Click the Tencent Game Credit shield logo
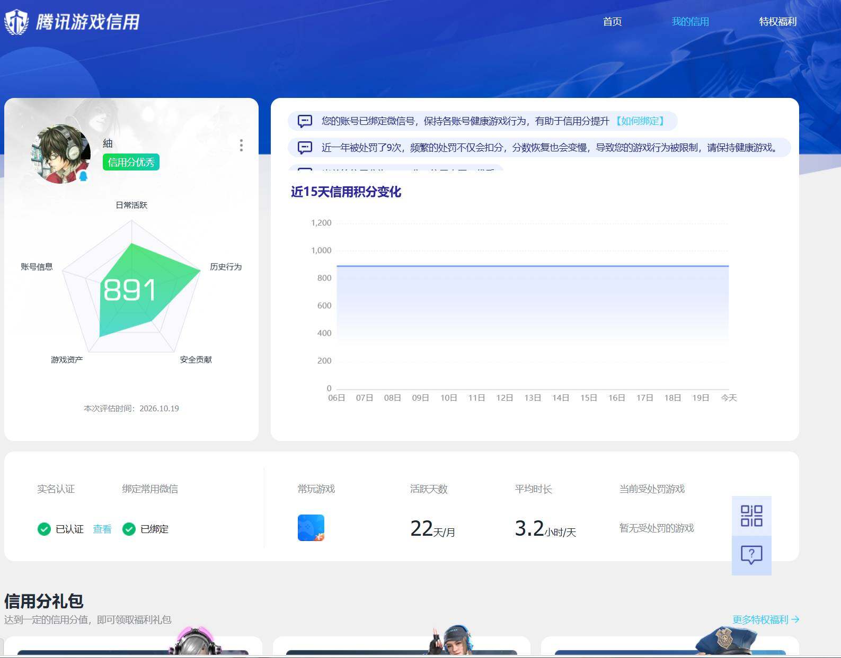 pos(16,22)
